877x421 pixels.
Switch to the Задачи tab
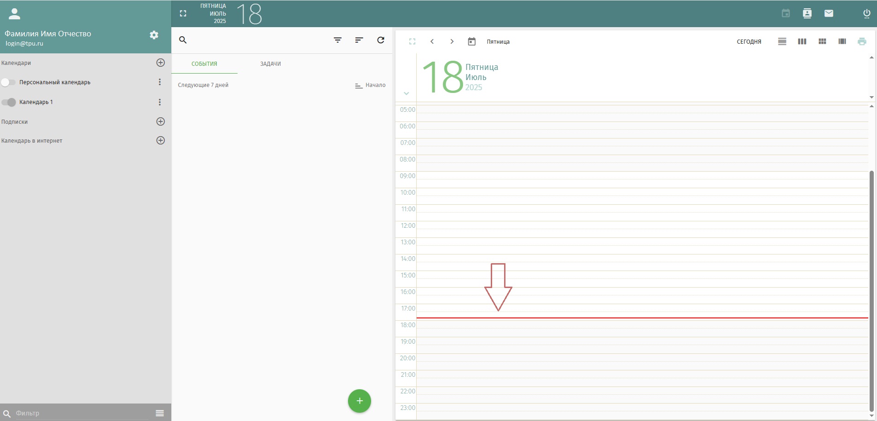click(x=271, y=64)
